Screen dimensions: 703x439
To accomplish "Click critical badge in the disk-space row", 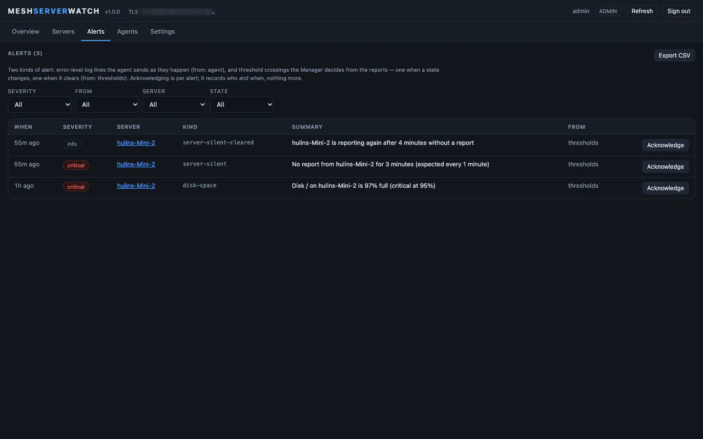I will click(x=76, y=187).
